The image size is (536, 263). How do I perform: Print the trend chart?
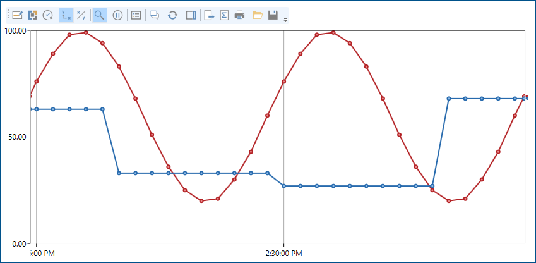click(x=240, y=15)
